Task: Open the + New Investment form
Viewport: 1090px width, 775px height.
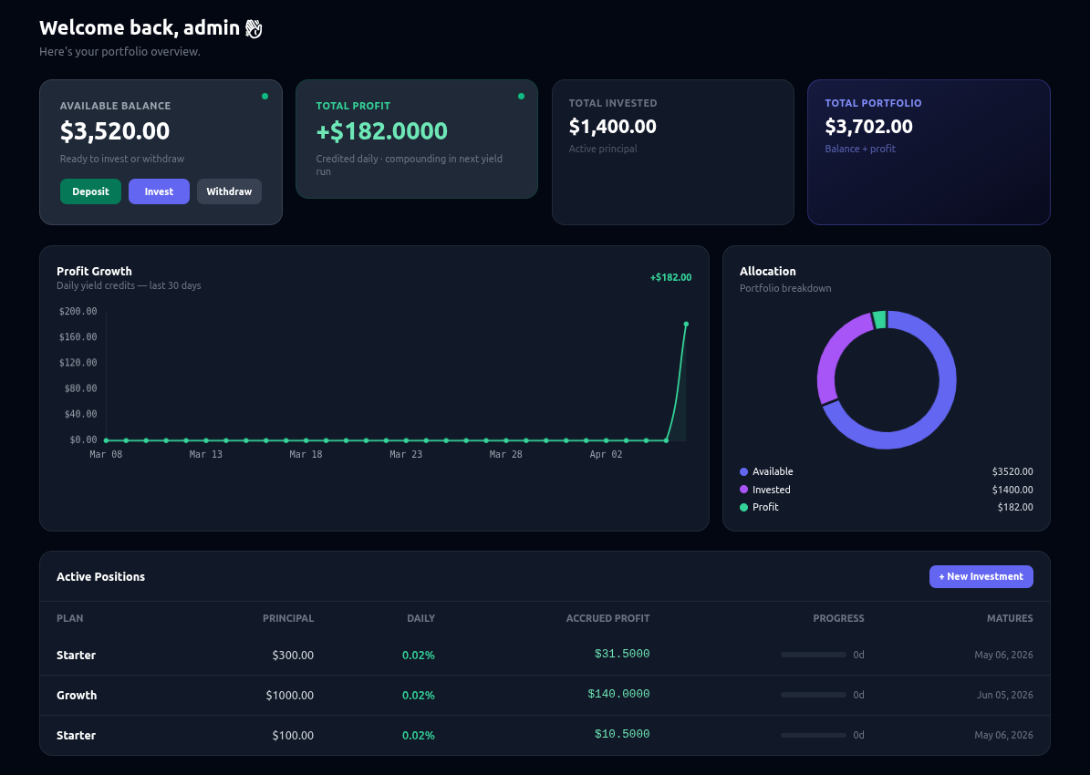Action: coord(981,576)
